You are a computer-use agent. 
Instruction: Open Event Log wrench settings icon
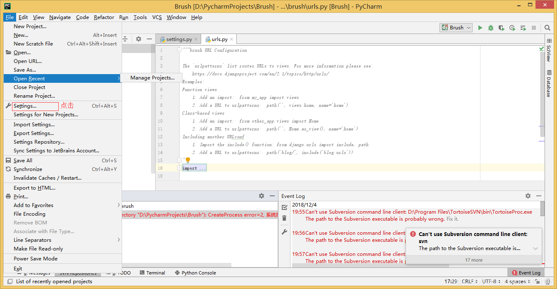click(x=284, y=232)
